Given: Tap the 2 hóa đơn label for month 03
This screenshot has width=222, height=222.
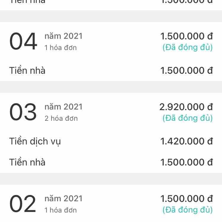Looking at the screenshot, I should pos(61,118).
